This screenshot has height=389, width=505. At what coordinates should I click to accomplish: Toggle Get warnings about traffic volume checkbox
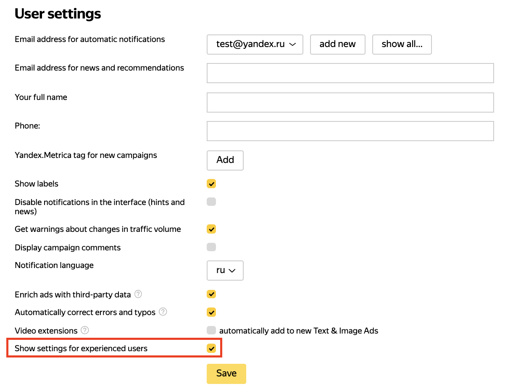click(x=211, y=229)
